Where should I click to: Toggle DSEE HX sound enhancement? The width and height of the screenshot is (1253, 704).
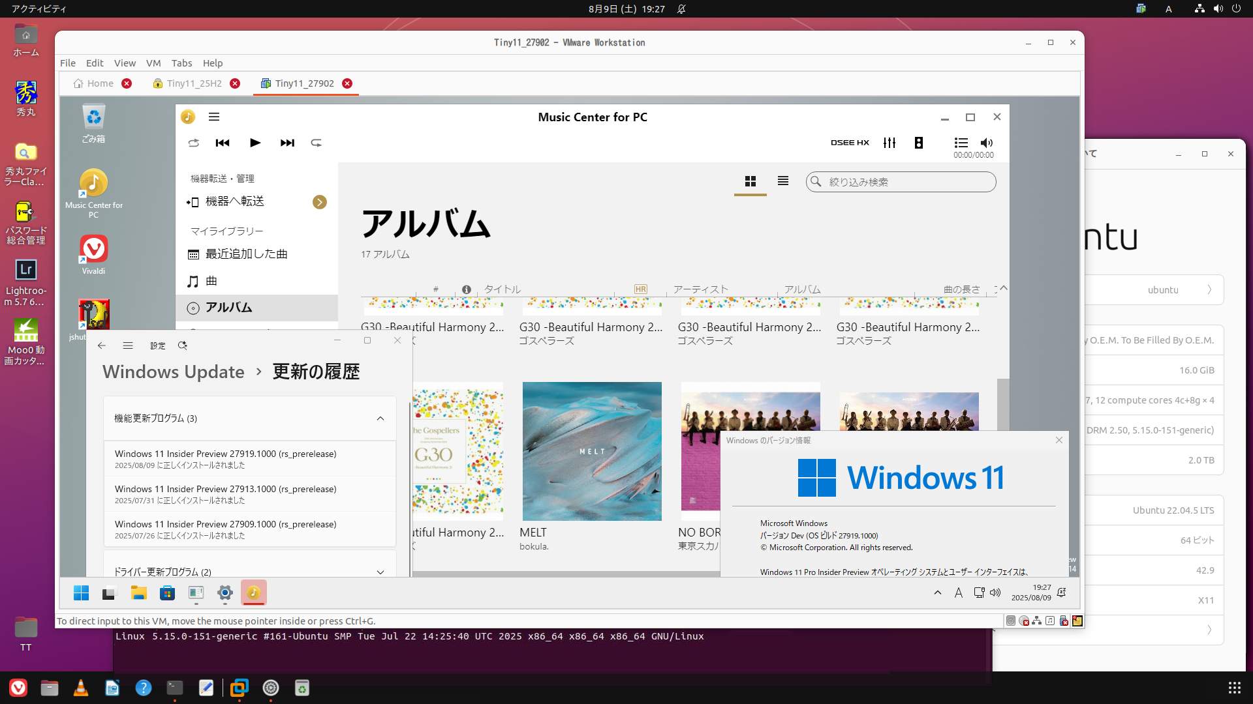click(850, 143)
